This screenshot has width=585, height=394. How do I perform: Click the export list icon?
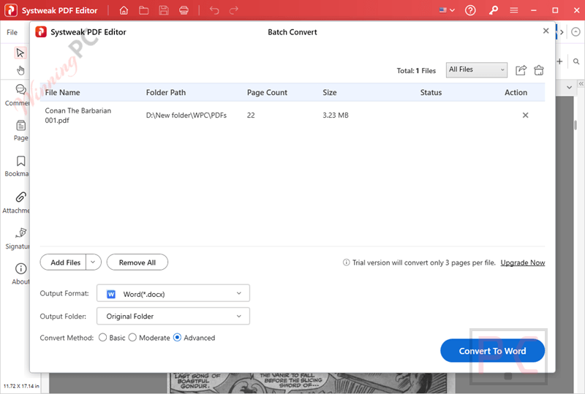[x=521, y=70]
